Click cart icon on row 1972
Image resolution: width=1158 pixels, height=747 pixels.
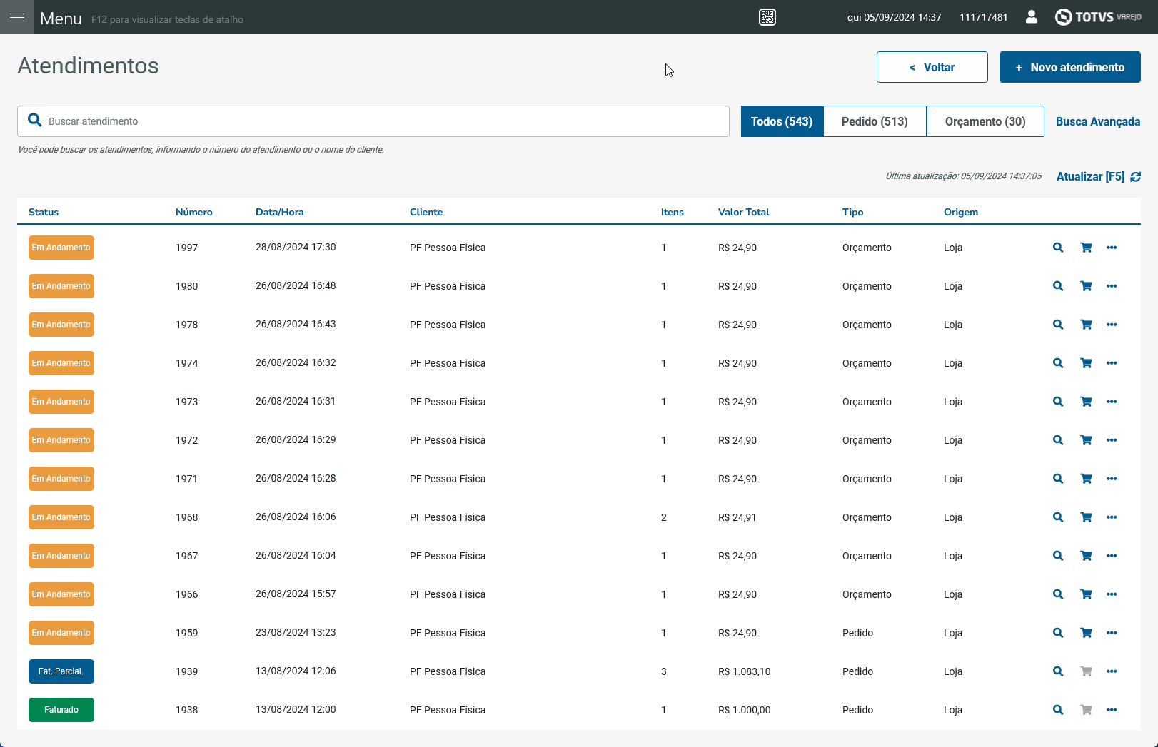coord(1086,440)
